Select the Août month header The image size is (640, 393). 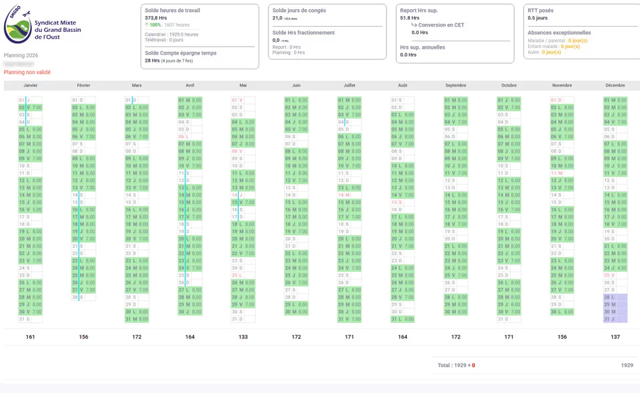point(402,85)
